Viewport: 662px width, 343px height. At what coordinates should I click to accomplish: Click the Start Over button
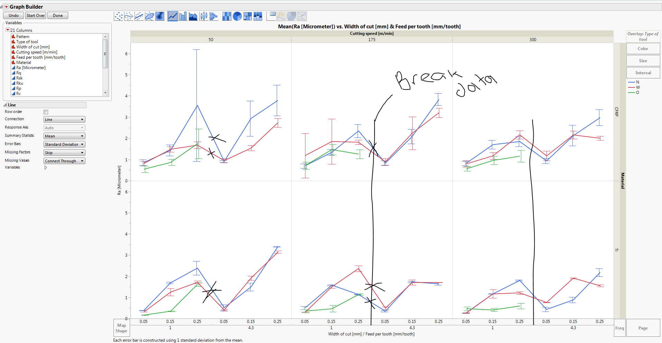[x=35, y=15]
